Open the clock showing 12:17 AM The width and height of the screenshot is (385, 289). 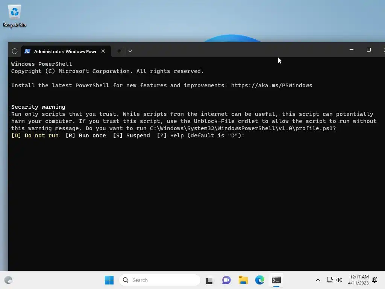358,280
